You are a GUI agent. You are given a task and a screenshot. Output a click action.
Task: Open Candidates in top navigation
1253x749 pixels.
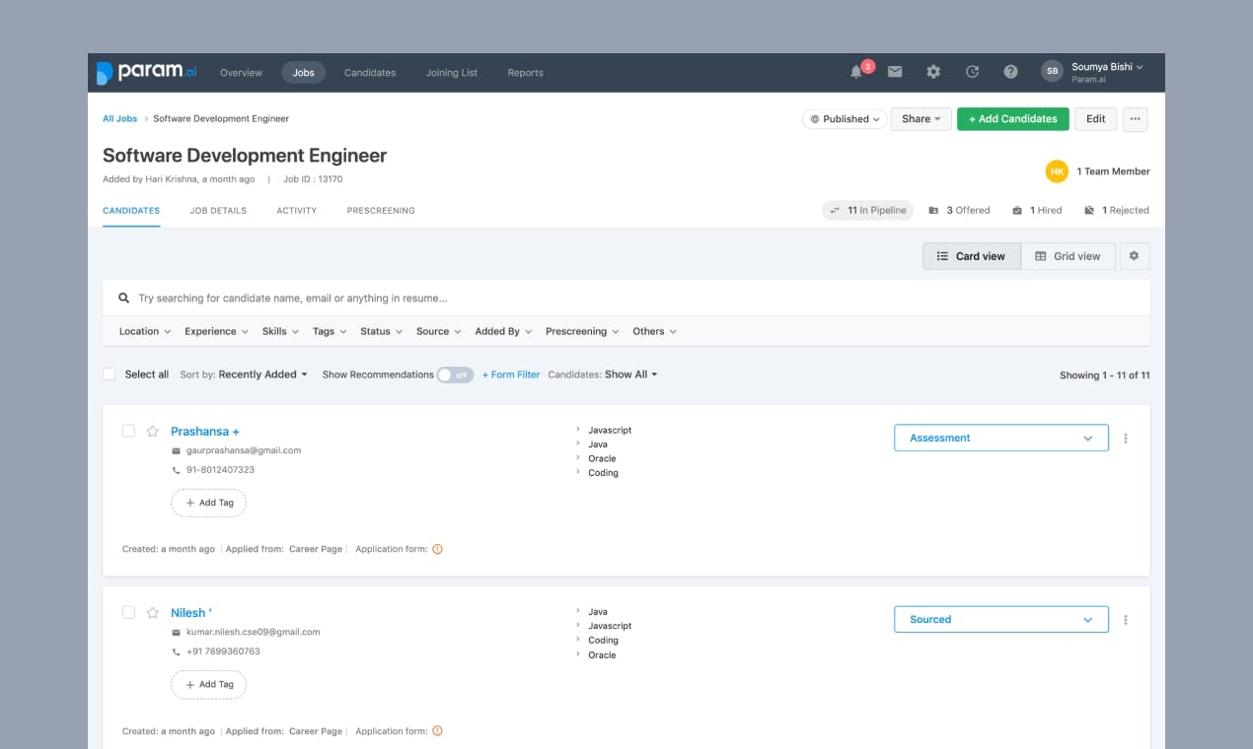[x=370, y=73]
